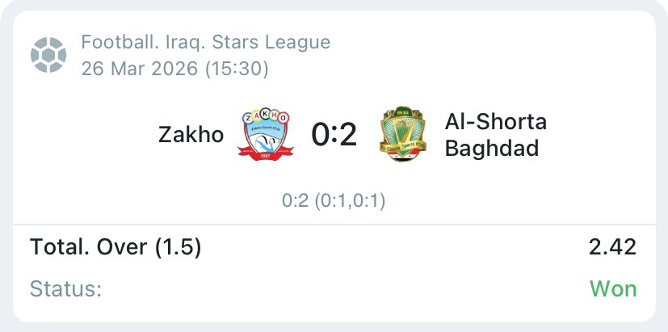Select the Al-Shorta team name
Viewport: 668px width, 332px height.
495,122
